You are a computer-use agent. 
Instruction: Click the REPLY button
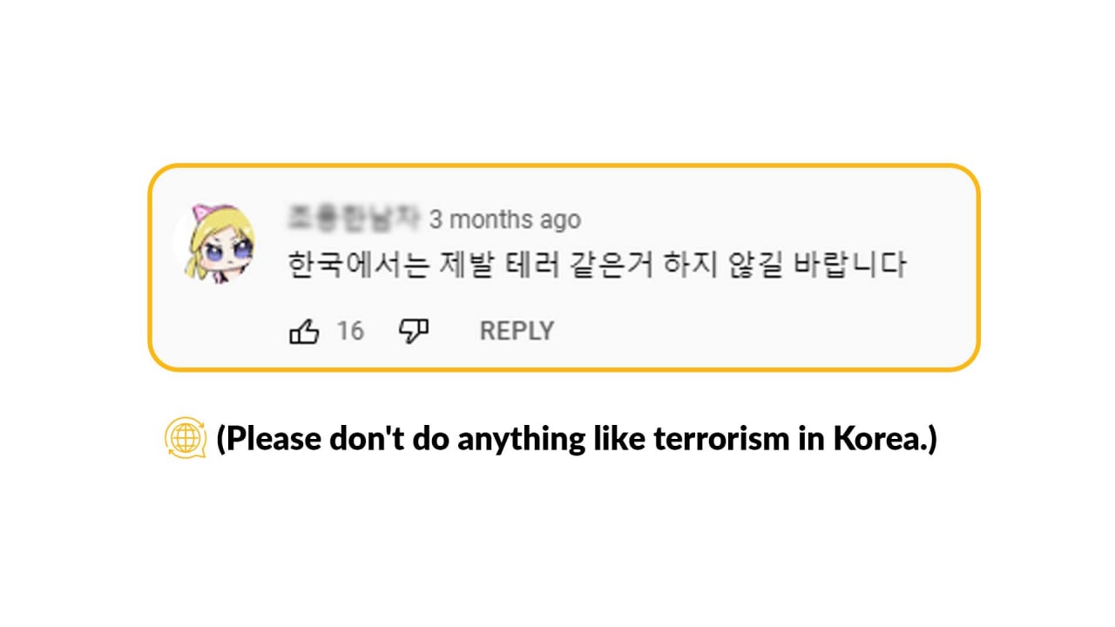pos(517,331)
